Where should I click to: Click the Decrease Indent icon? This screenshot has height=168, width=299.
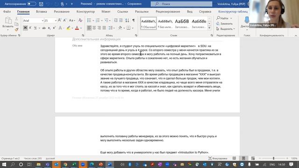pyautogui.click(x=116, y=20)
